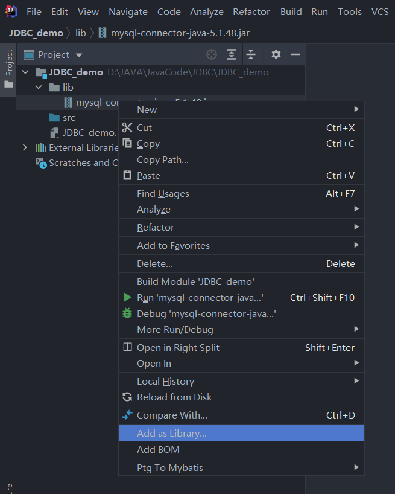The height and width of the screenshot is (494, 395).
Task: Open the Local History submenu
Action: (241, 381)
